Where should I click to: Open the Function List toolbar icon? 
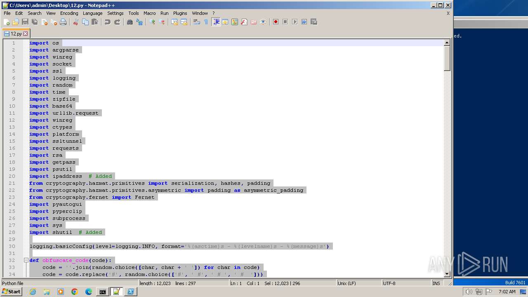coord(244,22)
